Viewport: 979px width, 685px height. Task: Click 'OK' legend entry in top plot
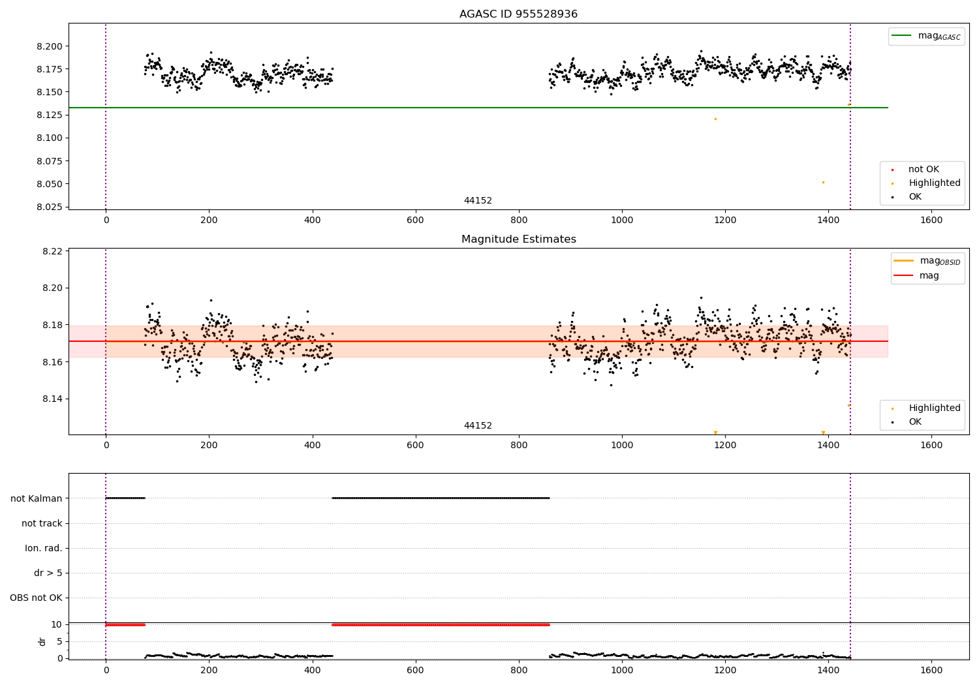point(915,197)
